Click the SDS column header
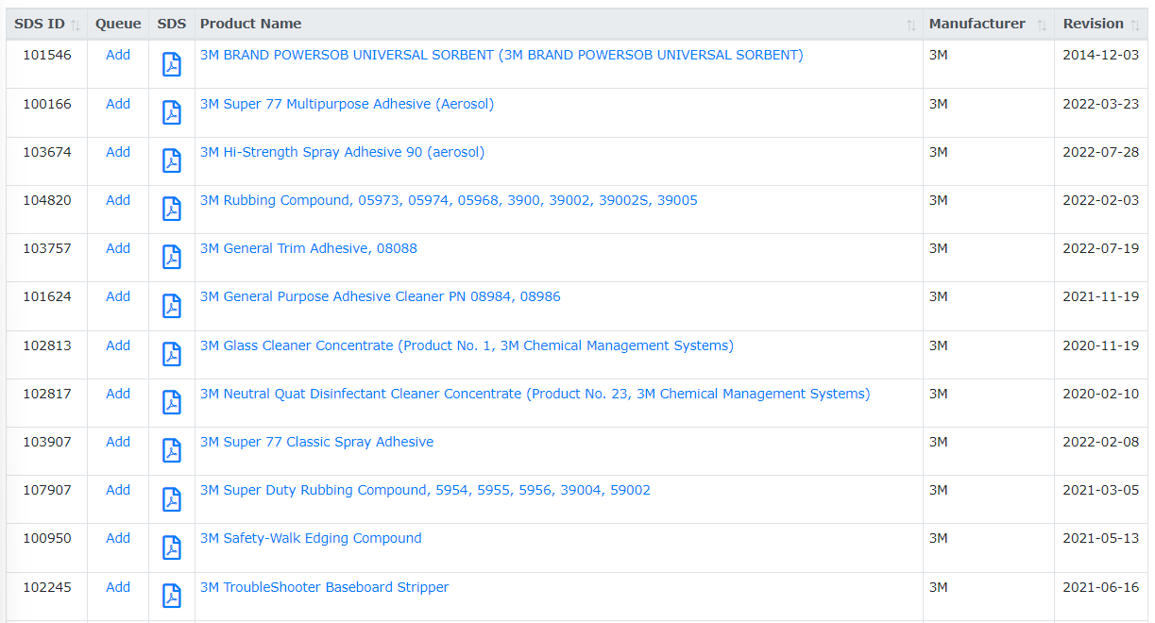The image size is (1155, 623). pos(172,24)
